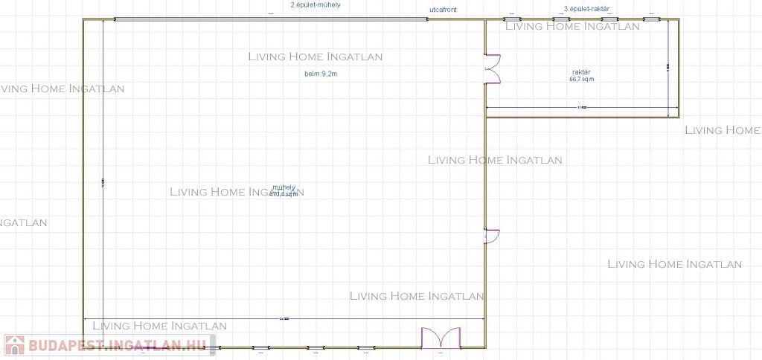The image size is (762, 360).
Task: Select the single door on műhely's right wall
Action: [491, 236]
